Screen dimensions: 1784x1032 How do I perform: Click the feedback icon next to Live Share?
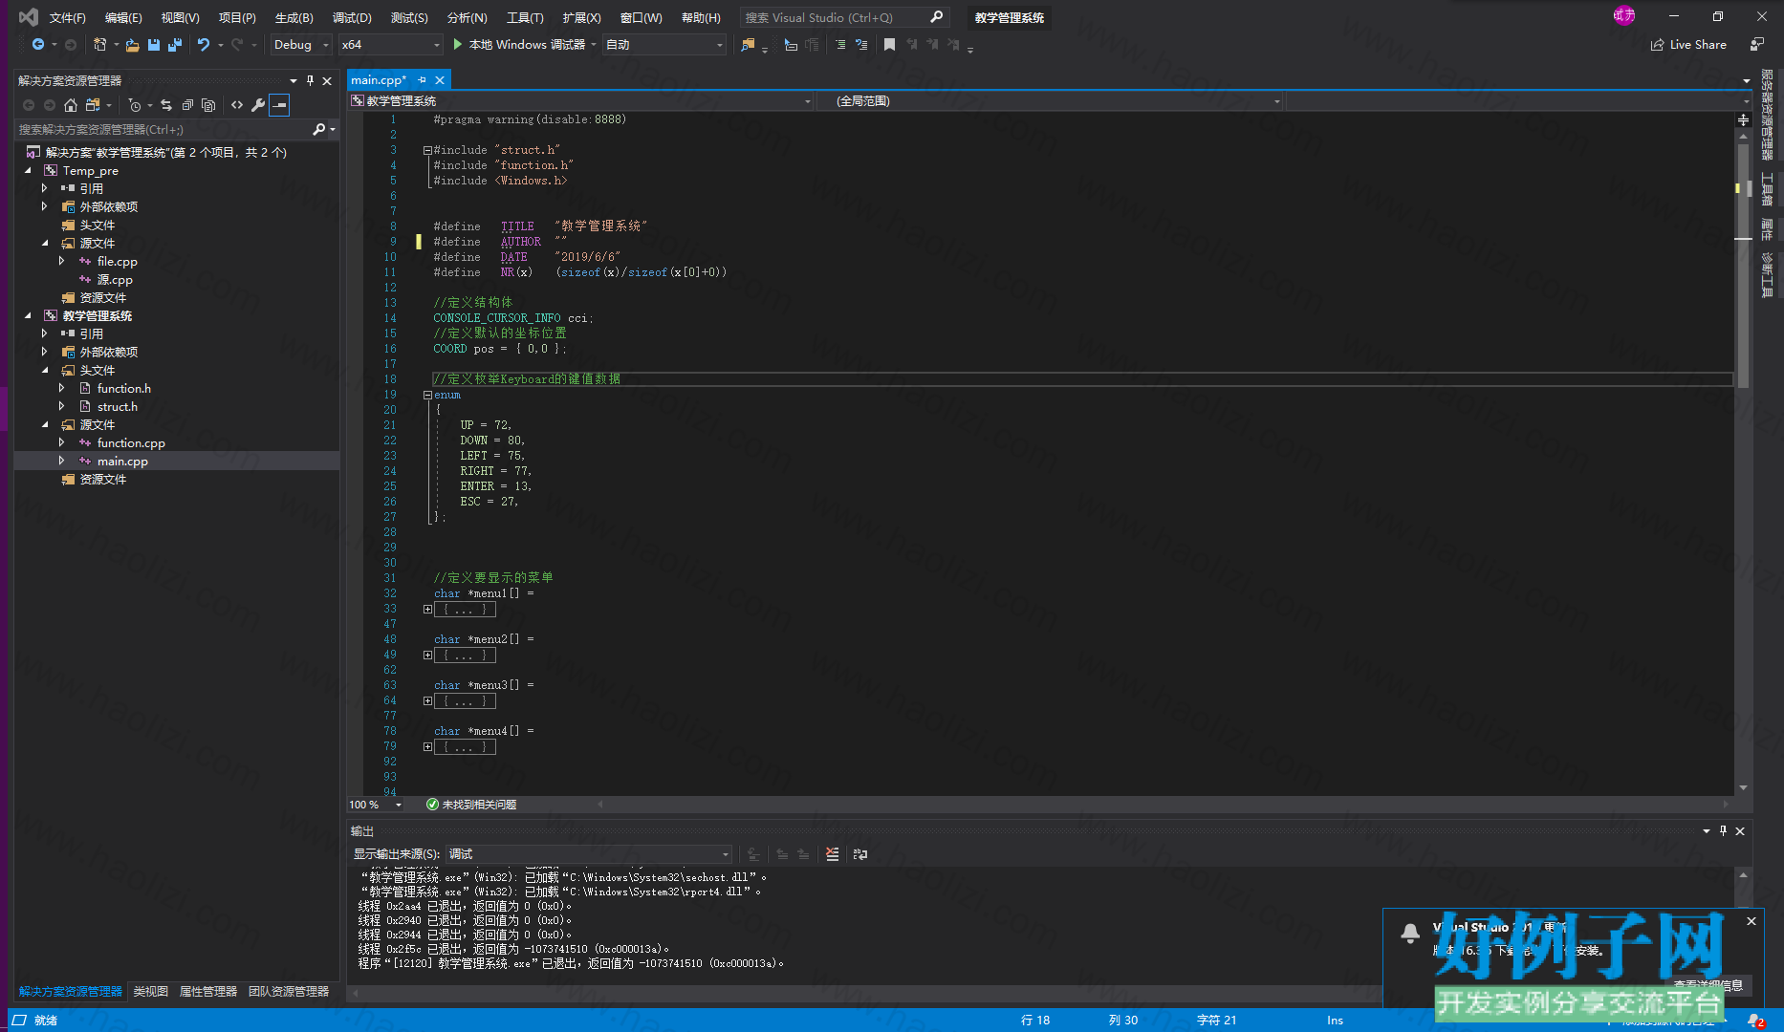click(x=1757, y=44)
